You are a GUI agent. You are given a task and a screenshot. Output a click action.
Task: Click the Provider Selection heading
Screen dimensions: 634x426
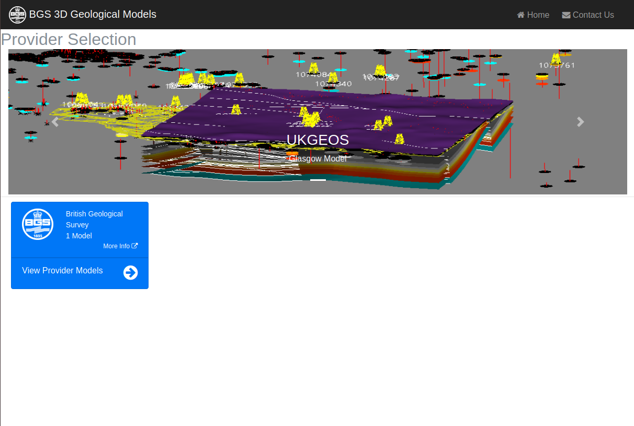(69, 39)
